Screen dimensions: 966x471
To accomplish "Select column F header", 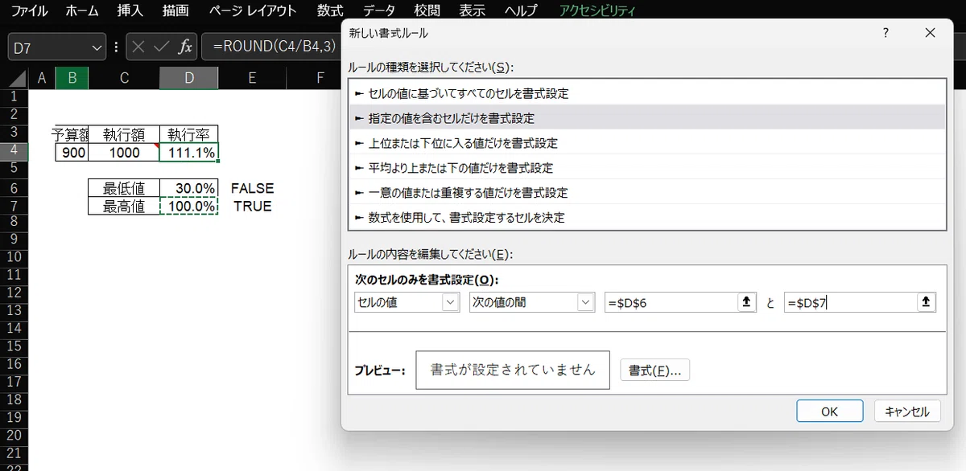I will (320, 77).
